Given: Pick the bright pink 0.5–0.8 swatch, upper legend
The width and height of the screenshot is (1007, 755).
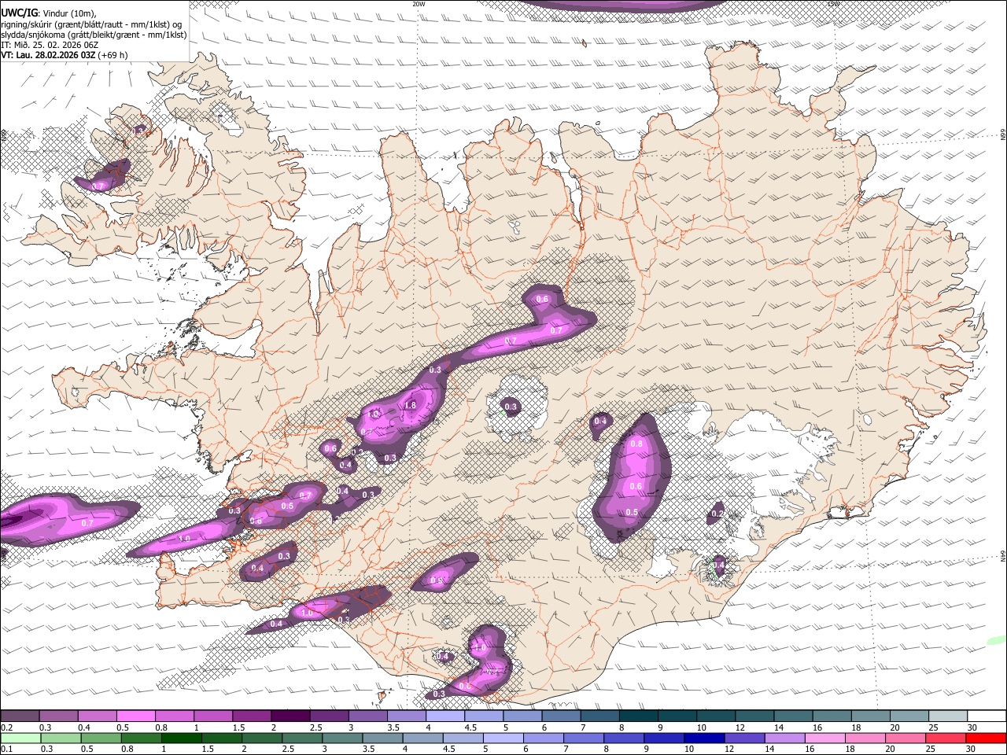Looking at the screenshot, I should pos(136,716).
